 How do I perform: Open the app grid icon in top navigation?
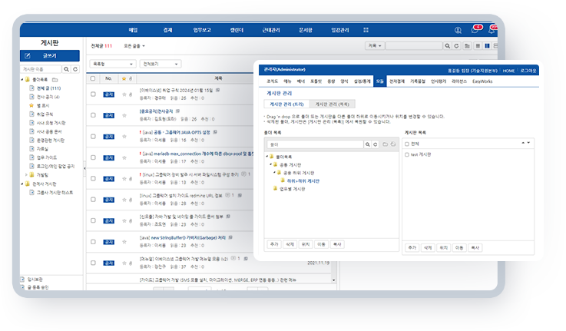point(366,30)
